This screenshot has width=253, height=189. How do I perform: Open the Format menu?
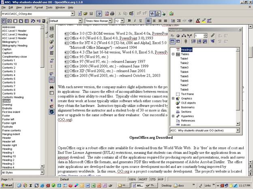[x=39, y=8]
